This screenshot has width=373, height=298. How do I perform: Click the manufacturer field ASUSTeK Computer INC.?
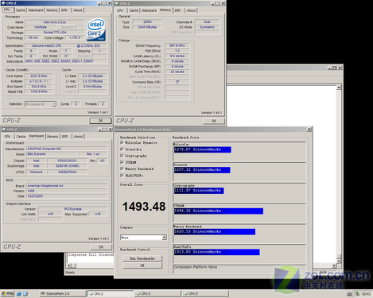coord(67,149)
